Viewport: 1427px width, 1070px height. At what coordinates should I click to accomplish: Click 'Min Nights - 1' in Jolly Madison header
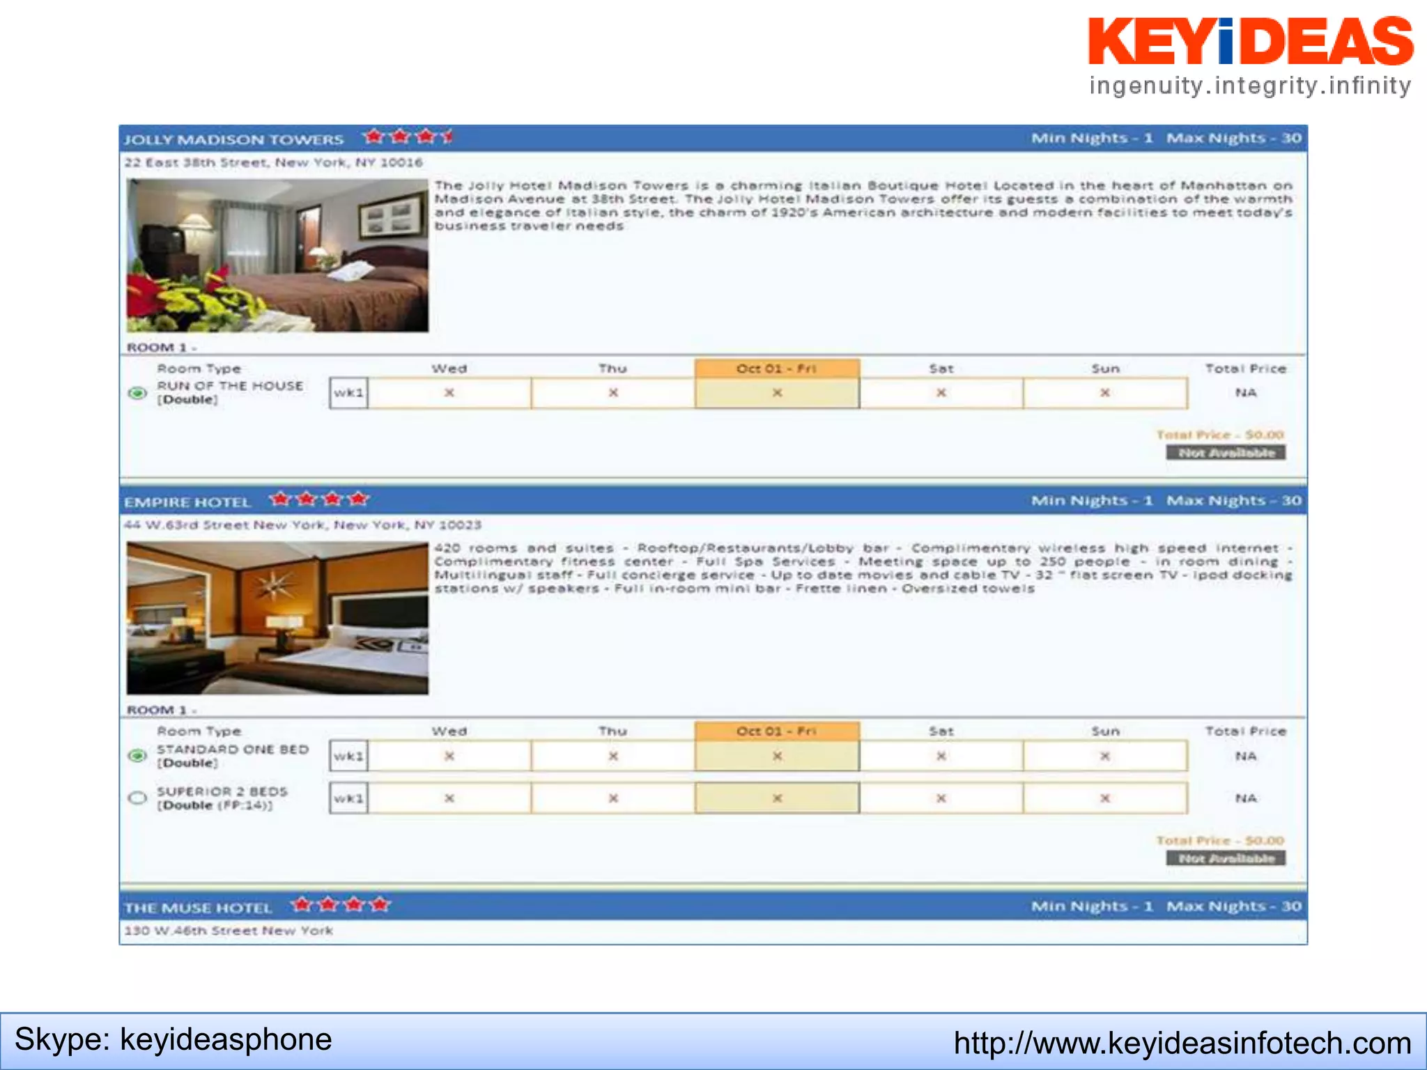1092,138
